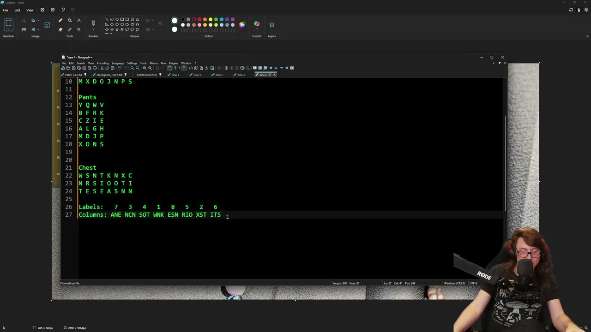Click the word "Pants" on line 11
This screenshot has width=591, height=332.
click(87, 97)
